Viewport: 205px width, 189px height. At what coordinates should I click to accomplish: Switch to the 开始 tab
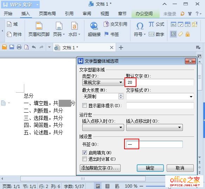point(8,14)
